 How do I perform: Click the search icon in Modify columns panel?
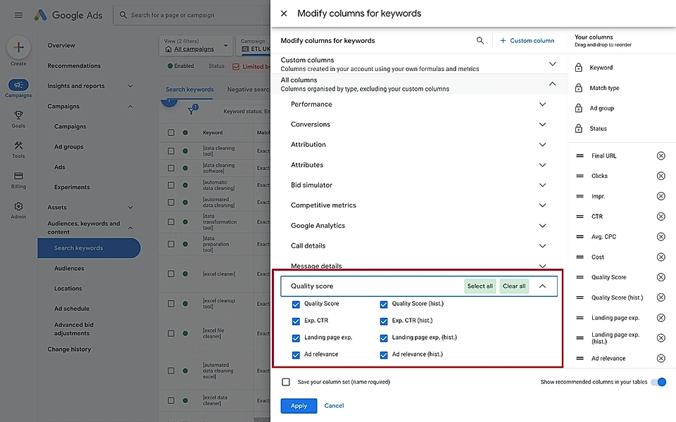click(480, 41)
